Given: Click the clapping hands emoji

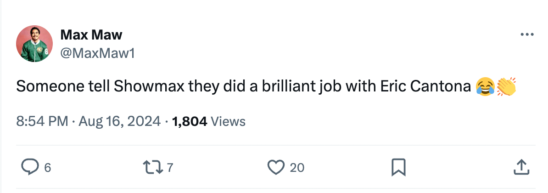Looking at the screenshot, I should pyautogui.click(x=506, y=86).
